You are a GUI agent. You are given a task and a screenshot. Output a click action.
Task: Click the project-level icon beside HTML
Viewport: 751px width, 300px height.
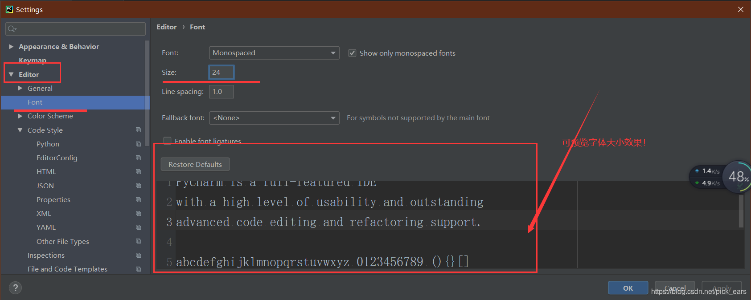pyautogui.click(x=138, y=171)
